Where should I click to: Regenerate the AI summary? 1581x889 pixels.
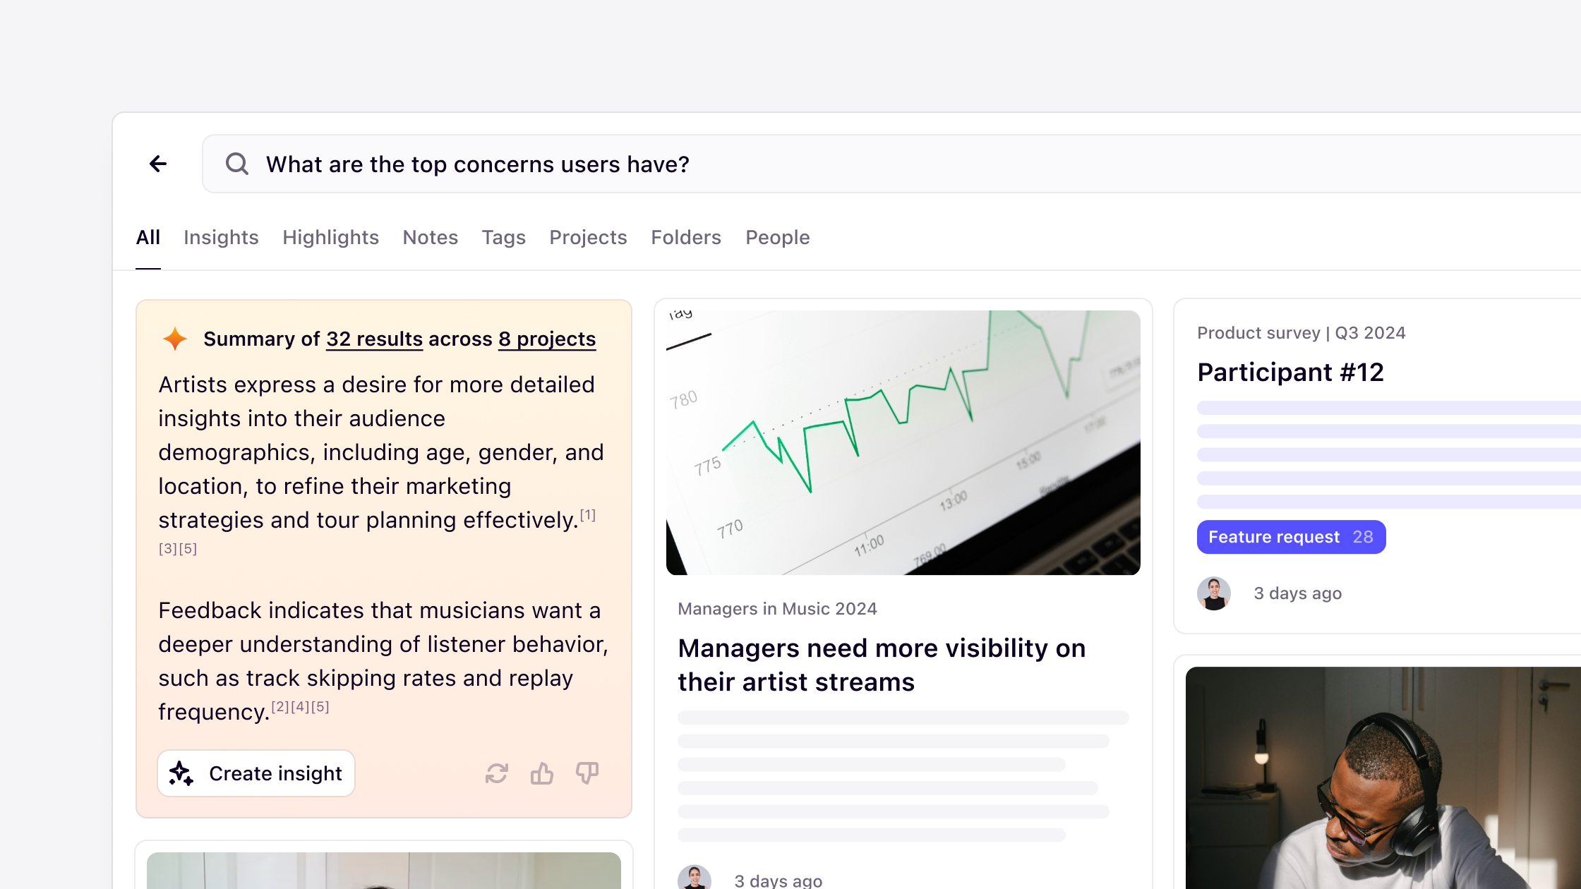(x=496, y=773)
